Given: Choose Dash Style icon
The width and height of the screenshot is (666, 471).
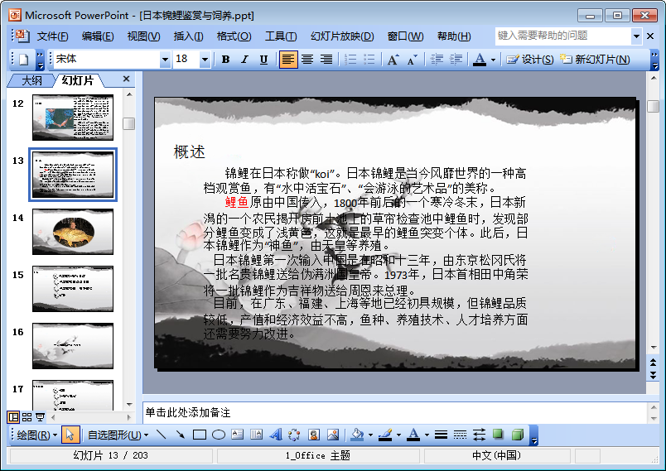Looking at the screenshot, I should point(460,435).
